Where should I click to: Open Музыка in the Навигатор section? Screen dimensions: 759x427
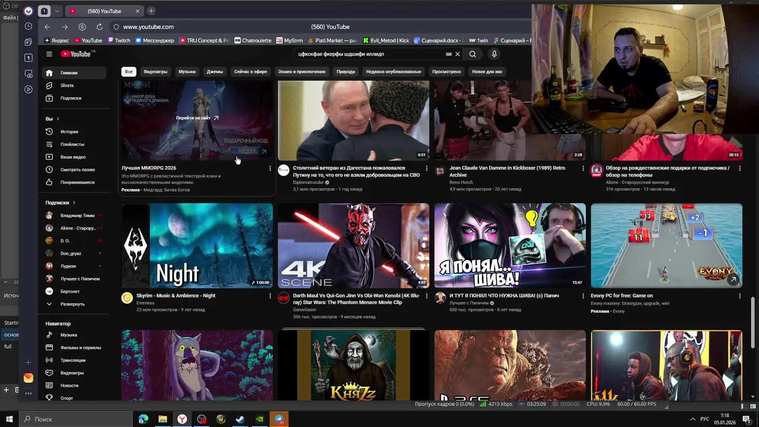(75, 335)
